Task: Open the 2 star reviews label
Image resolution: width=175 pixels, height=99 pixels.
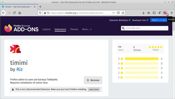Action: pos(121,73)
